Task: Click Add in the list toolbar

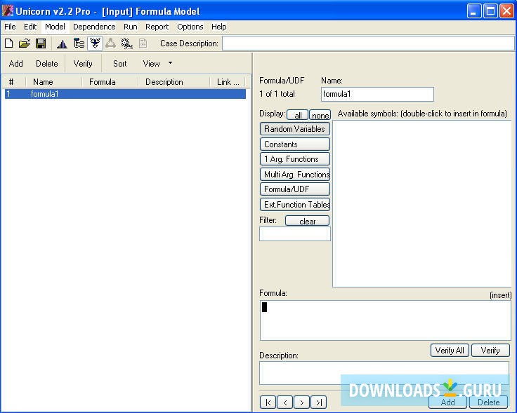Action: [16, 64]
